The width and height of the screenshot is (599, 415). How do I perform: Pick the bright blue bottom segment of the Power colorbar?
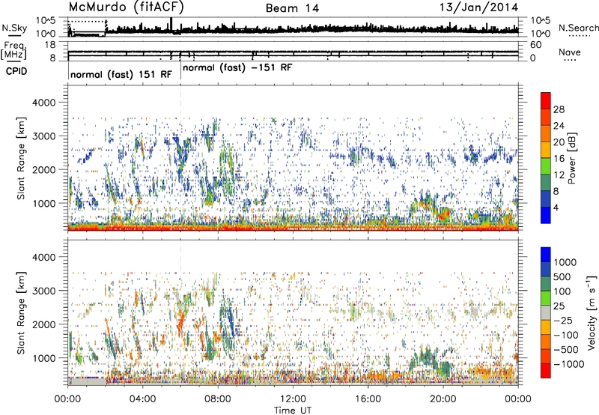(546, 215)
